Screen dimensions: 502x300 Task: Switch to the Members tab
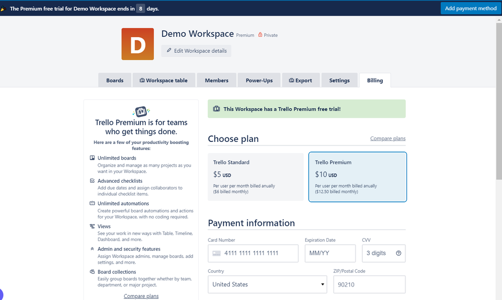coord(216,80)
